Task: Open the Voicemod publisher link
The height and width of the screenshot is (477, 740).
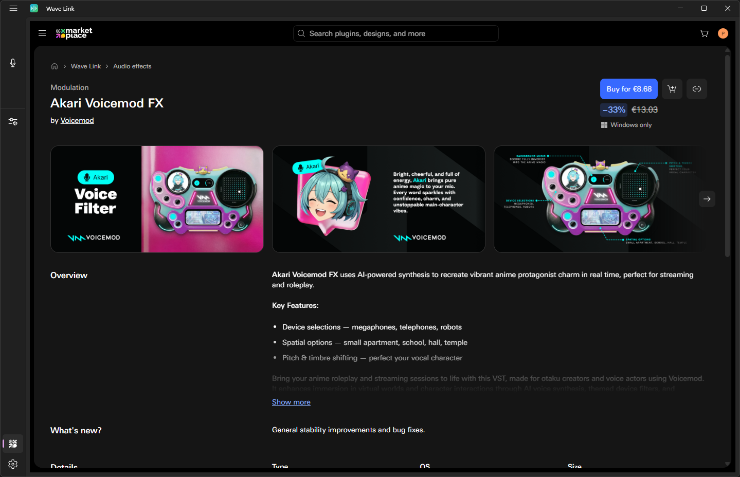Action: click(x=77, y=120)
